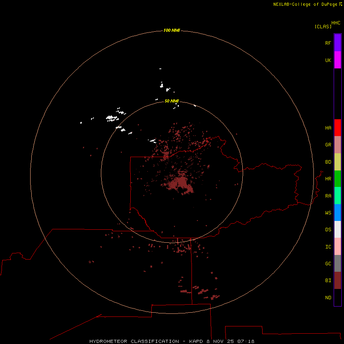344x344 pixels.
Task: Pick the light green RA swatch
Action: (x=338, y=195)
